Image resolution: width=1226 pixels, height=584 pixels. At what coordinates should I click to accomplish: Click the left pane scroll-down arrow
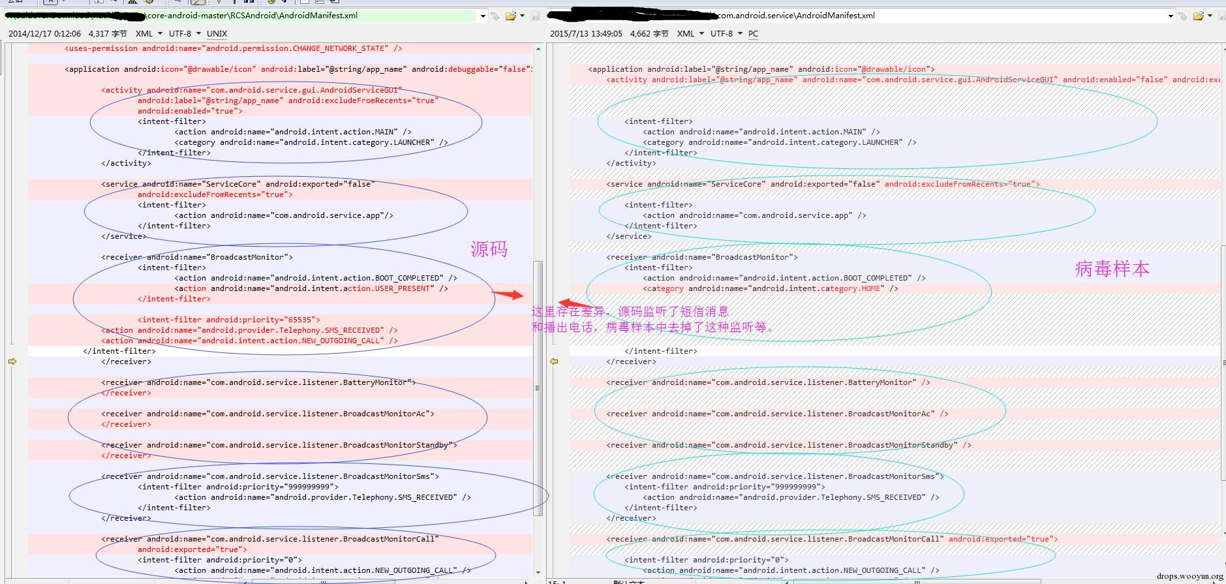click(538, 572)
